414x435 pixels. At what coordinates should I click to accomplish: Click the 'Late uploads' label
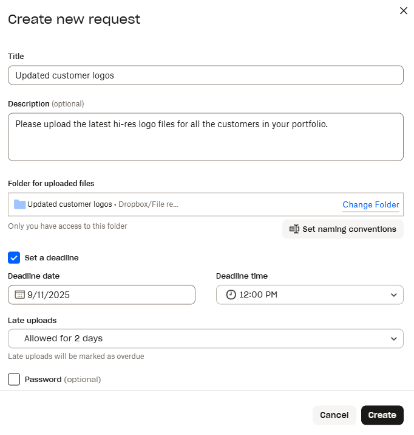32,321
